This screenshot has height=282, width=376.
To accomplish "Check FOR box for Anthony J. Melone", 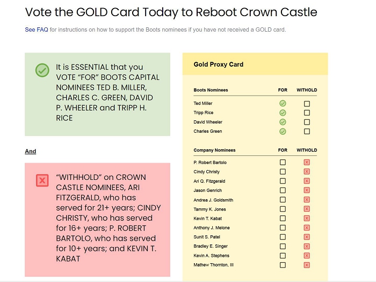I will (283, 228).
